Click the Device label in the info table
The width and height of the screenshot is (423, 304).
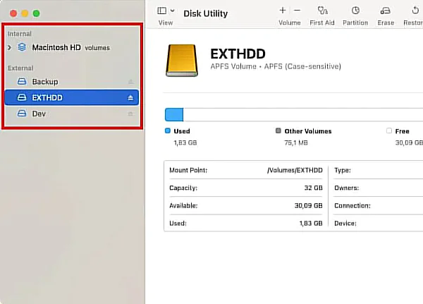345,224
